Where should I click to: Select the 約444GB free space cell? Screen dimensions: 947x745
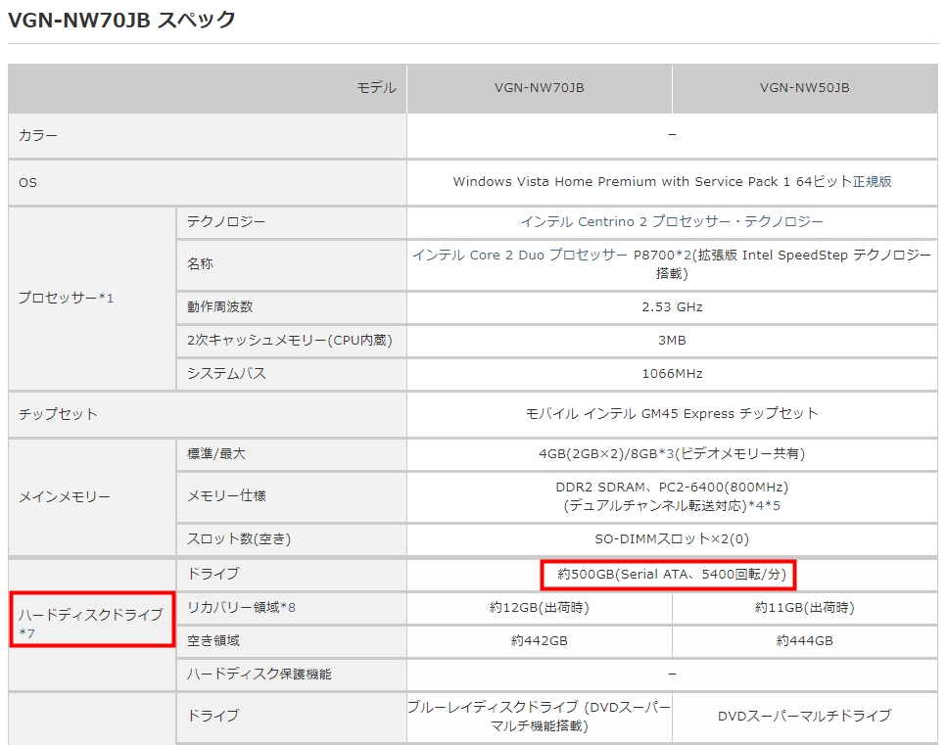[804, 641]
